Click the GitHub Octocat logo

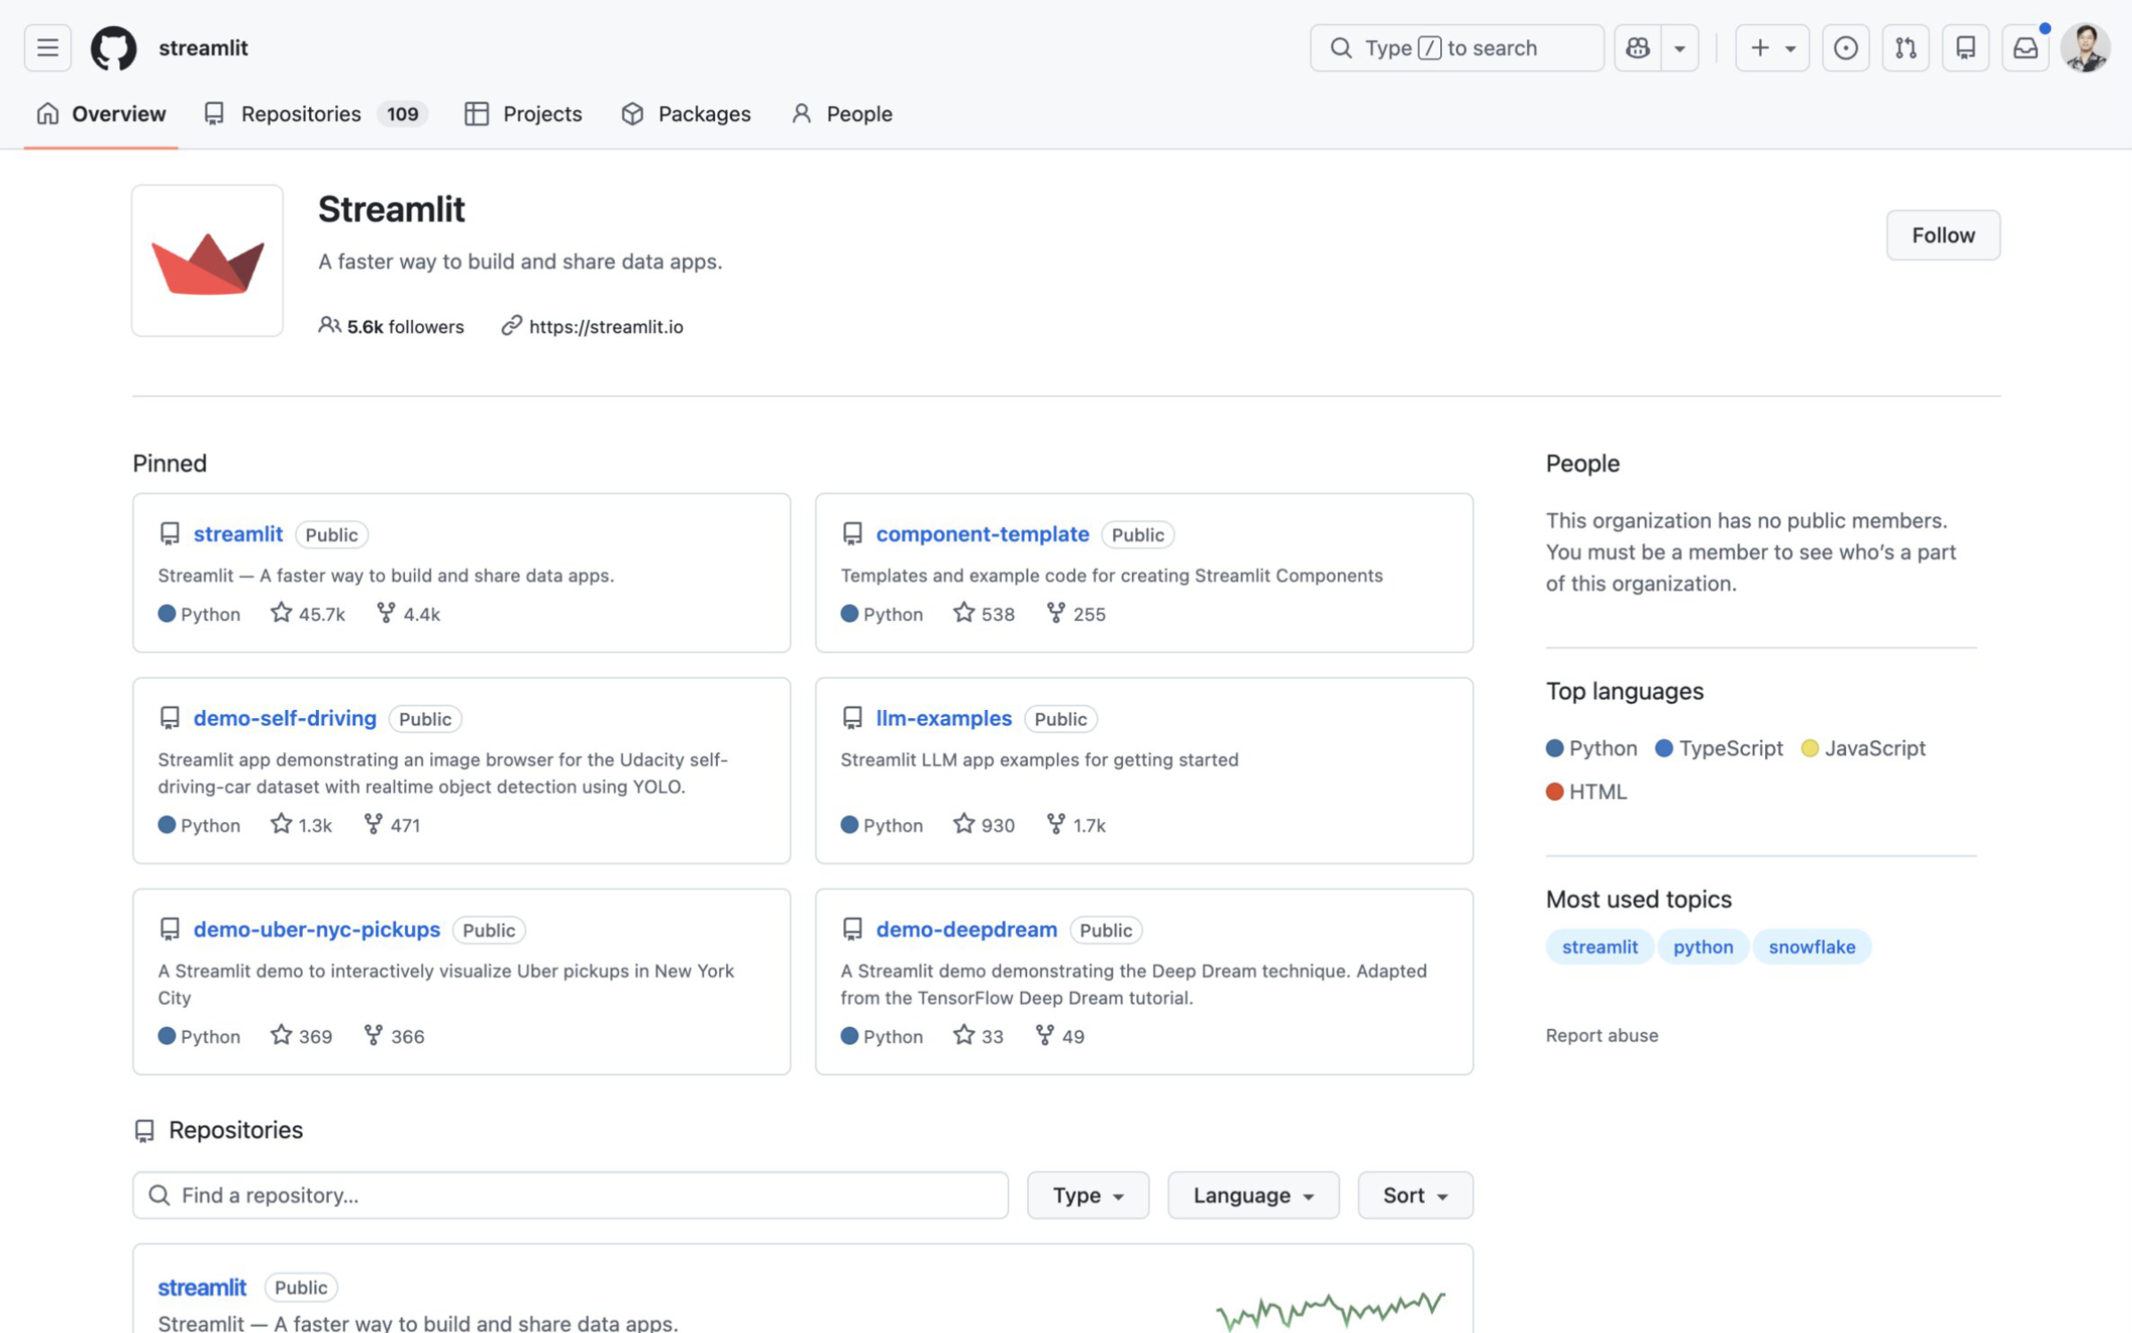click(114, 47)
